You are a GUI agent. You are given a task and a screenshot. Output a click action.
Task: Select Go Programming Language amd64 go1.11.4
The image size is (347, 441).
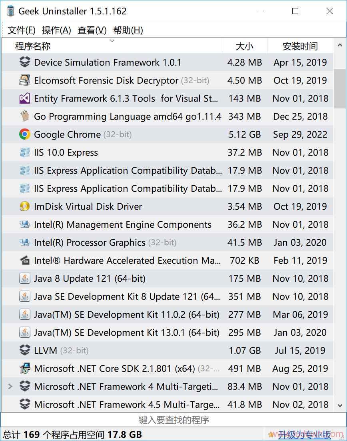[x=128, y=116]
